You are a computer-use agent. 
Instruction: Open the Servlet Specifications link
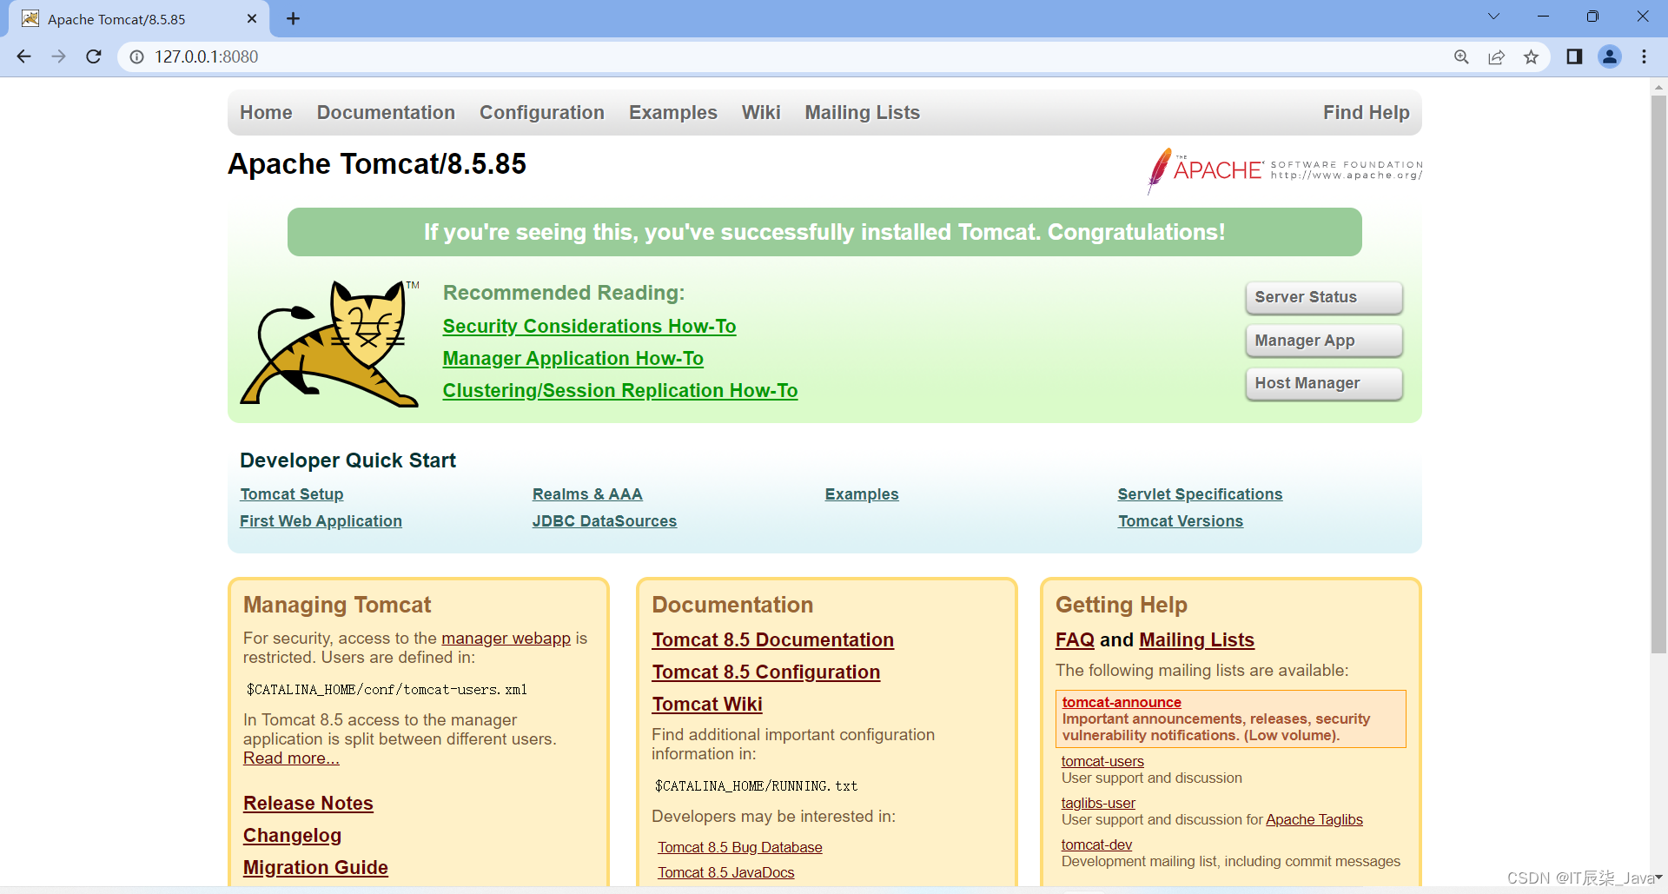[1200, 494]
